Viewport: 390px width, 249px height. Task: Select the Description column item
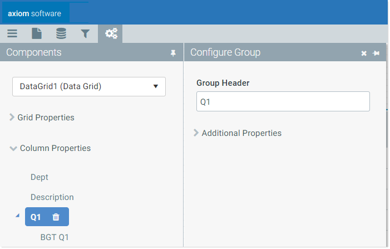(52, 197)
